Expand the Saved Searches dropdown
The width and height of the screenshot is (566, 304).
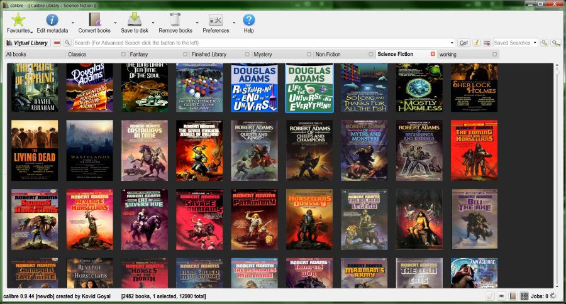click(x=535, y=43)
